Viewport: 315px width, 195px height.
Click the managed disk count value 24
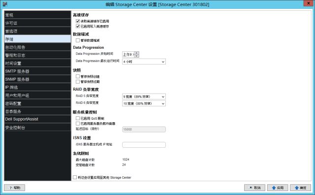click(124, 164)
